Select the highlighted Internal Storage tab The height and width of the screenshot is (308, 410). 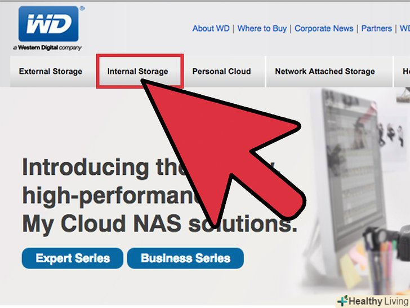click(x=140, y=71)
